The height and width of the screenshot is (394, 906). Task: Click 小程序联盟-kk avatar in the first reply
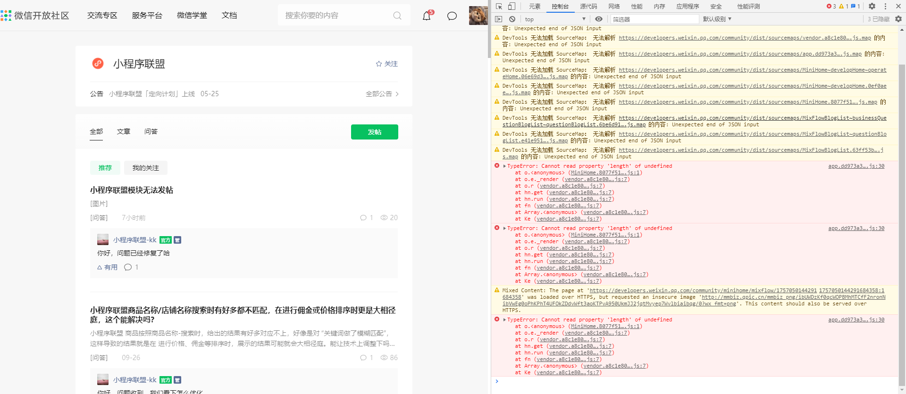click(x=103, y=240)
